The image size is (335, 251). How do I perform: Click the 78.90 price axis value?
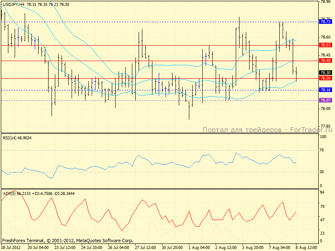(325, 1)
